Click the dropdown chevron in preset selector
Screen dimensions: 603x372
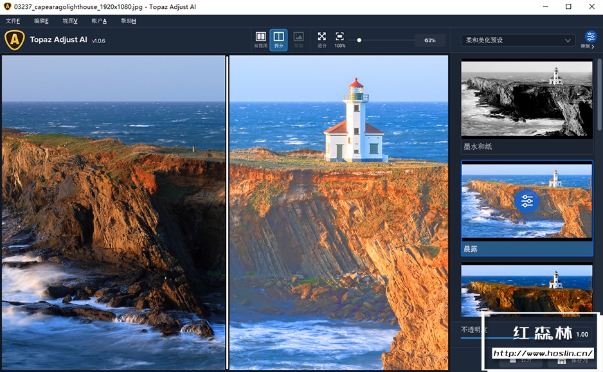[568, 40]
